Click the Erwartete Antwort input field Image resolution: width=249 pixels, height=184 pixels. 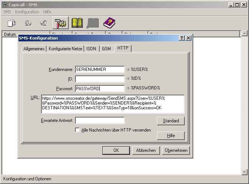[x=100, y=120]
